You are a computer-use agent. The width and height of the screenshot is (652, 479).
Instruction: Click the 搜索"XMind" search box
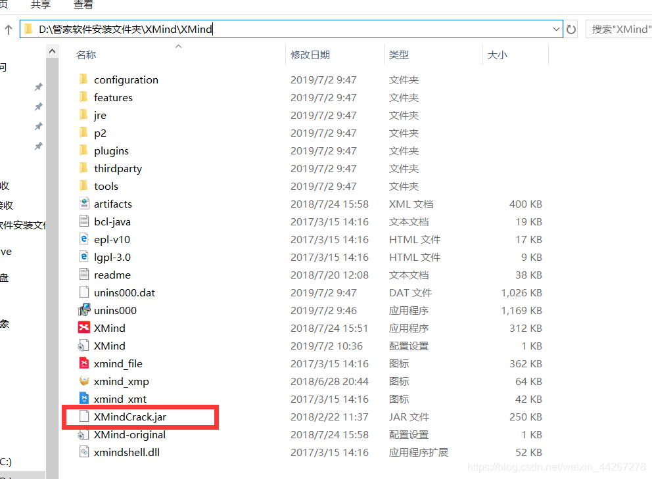[620, 29]
